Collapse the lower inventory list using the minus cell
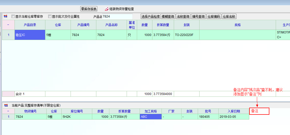Viewport: 290px width, 135px height. (8, 111)
